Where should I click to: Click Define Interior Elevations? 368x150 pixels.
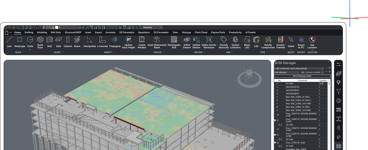click(209, 43)
